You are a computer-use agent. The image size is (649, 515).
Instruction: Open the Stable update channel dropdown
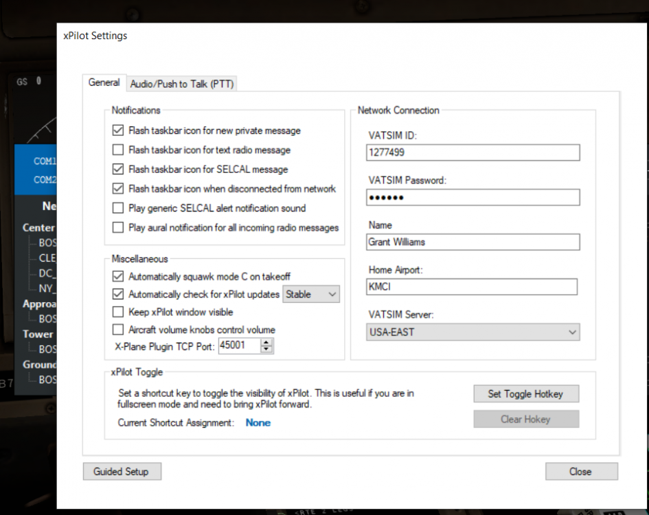pyautogui.click(x=312, y=295)
